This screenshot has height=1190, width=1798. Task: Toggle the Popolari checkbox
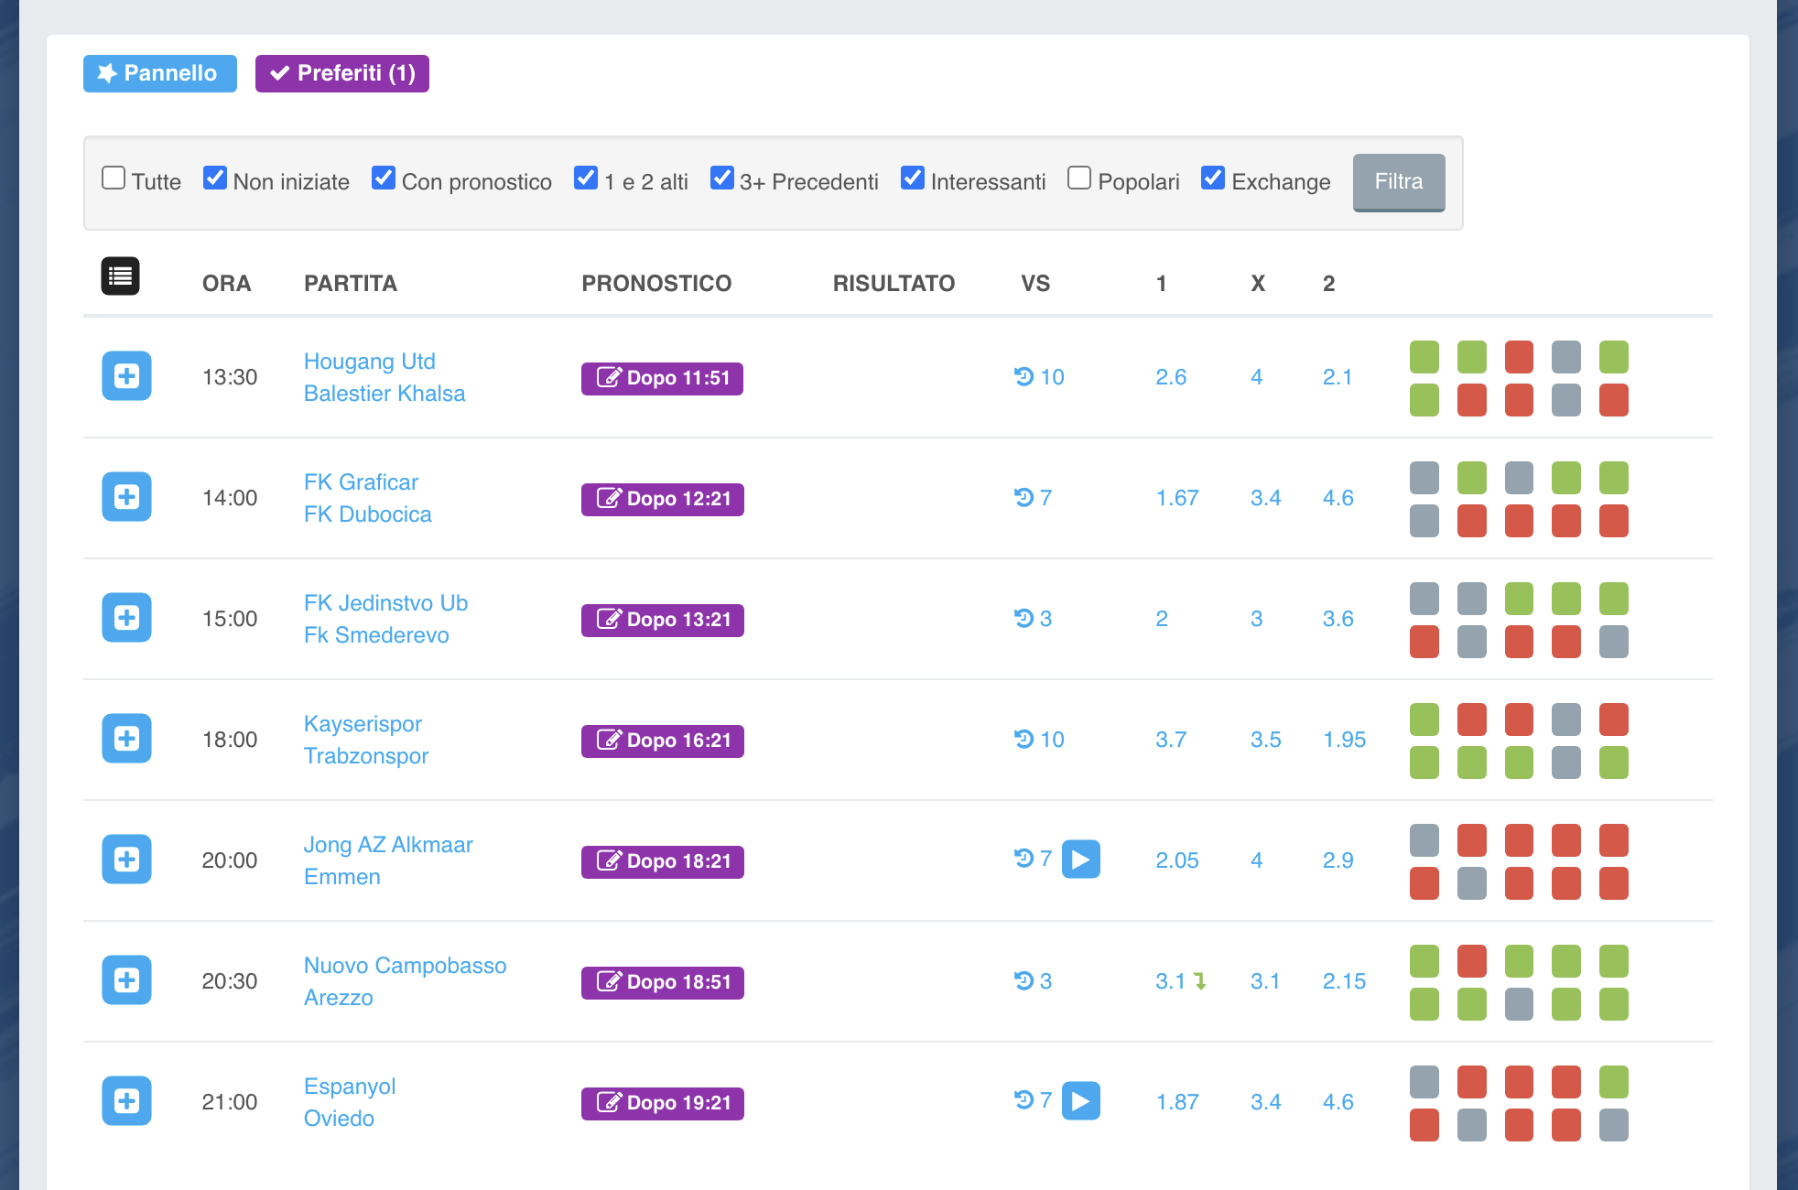pos(1079,178)
